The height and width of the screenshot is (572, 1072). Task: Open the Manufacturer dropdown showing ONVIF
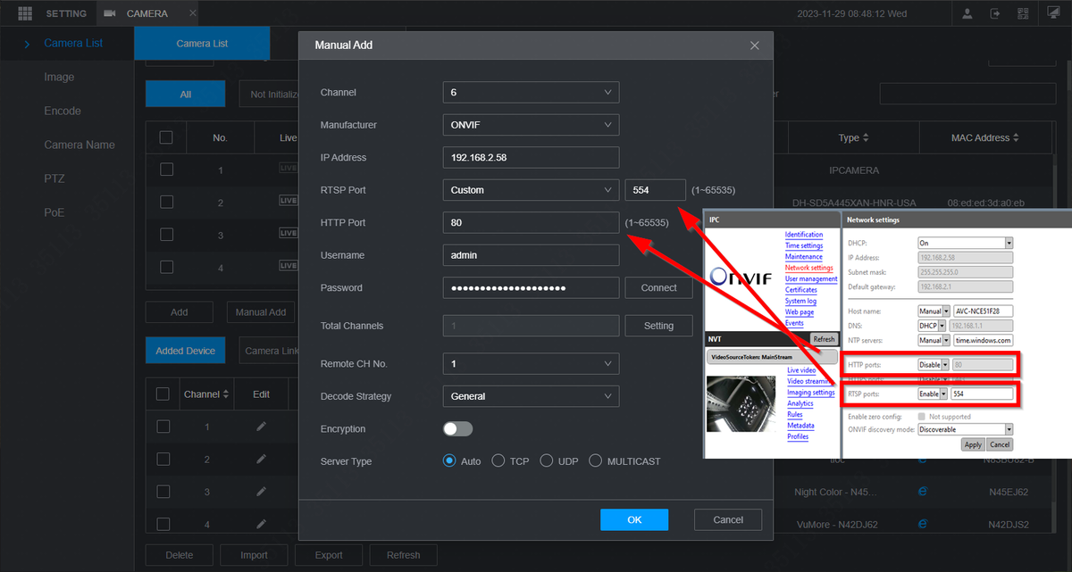[531, 125]
